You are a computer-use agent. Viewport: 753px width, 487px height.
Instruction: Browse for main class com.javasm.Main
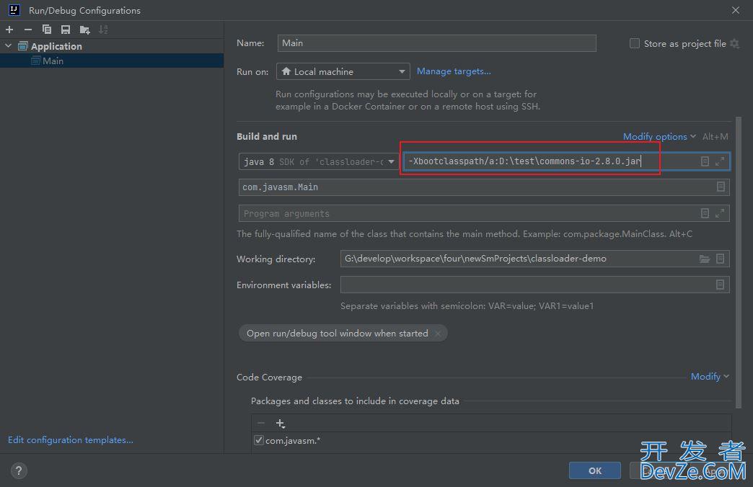coord(721,187)
